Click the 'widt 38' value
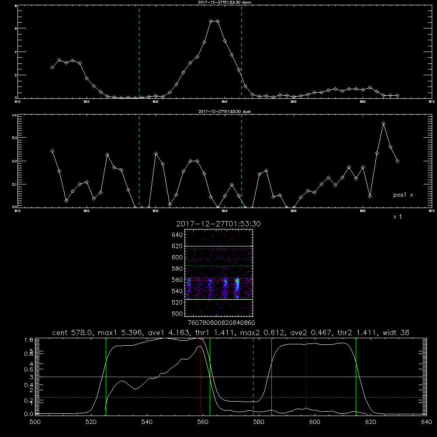The height and width of the screenshot is (437, 437). click(396, 333)
